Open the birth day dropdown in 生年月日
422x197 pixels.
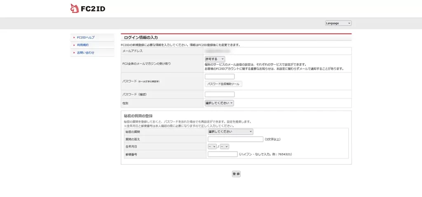click(x=224, y=146)
